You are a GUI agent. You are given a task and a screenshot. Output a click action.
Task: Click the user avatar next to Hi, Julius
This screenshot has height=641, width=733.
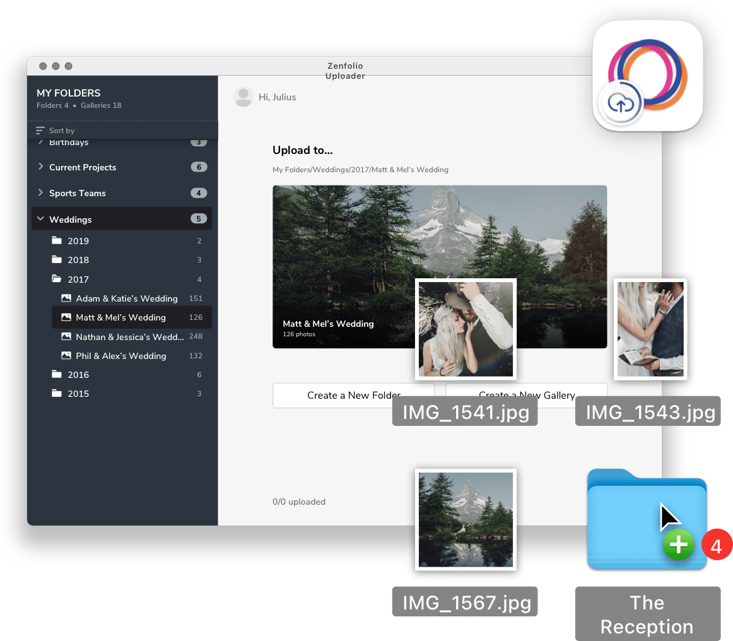[243, 97]
